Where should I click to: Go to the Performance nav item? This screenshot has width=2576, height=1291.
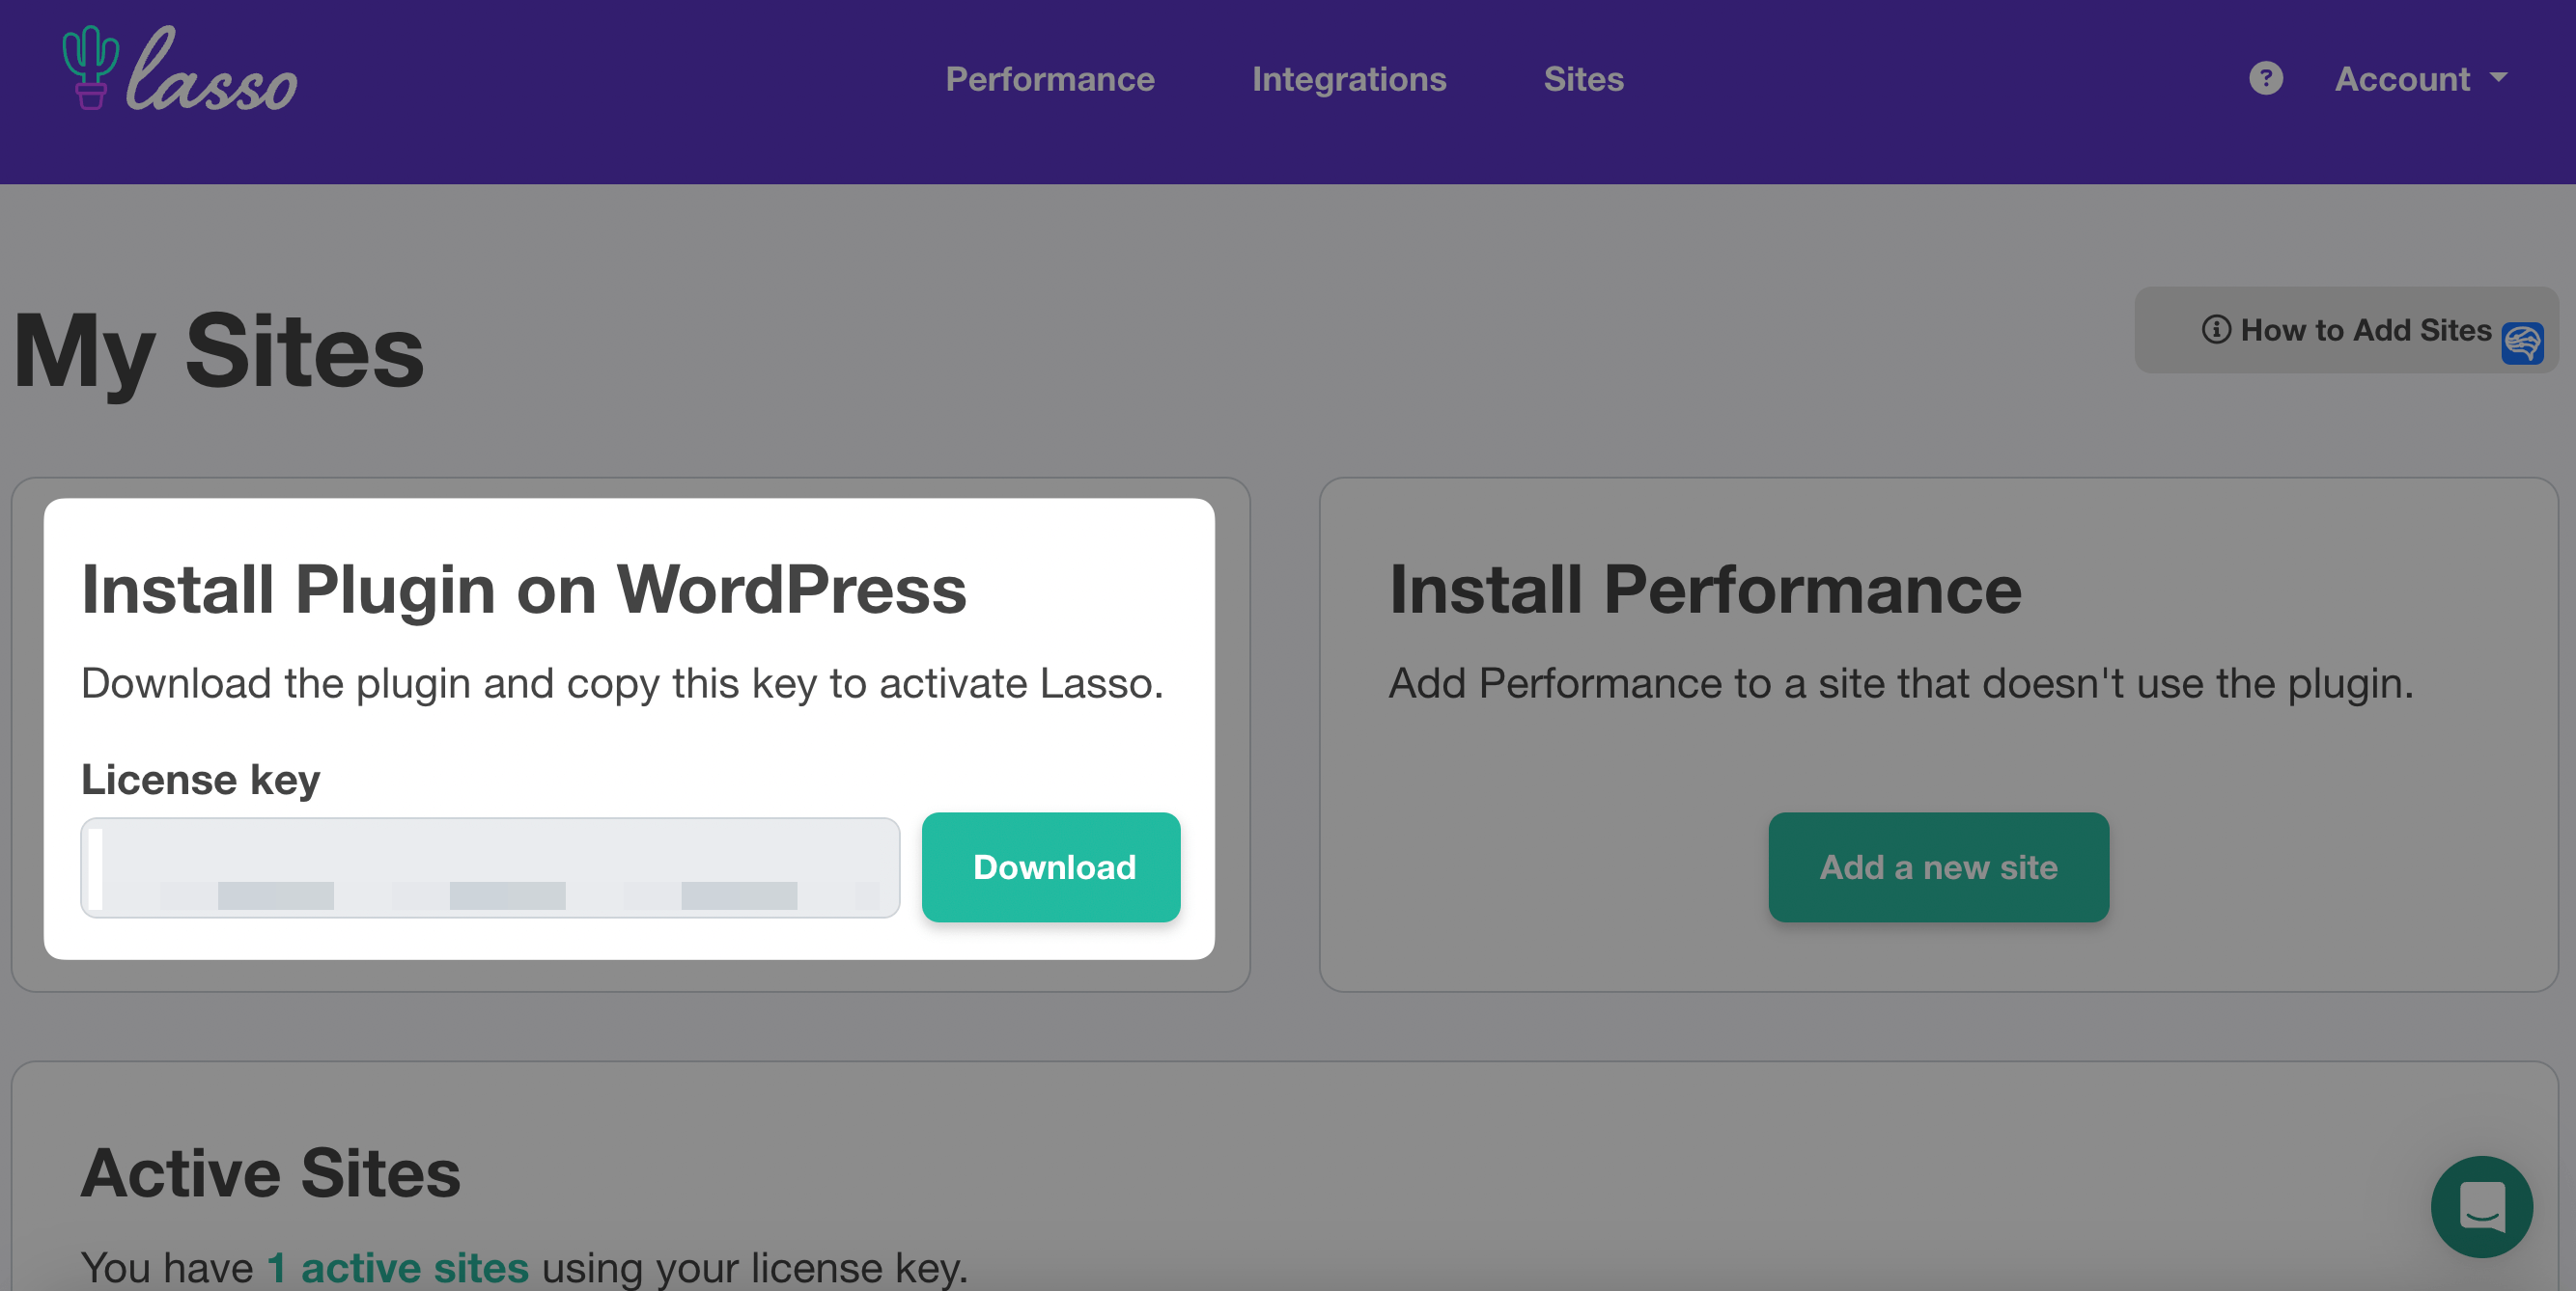click(1050, 79)
